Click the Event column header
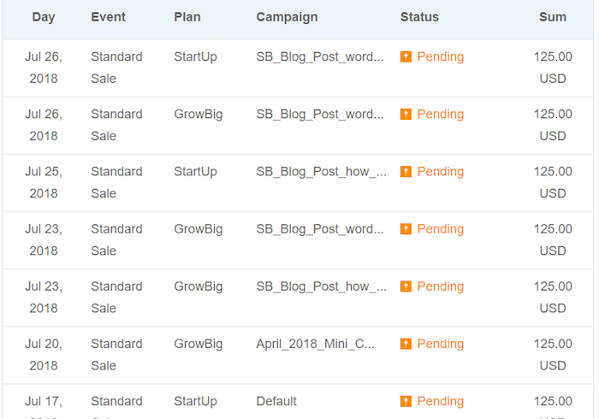The width and height of the screenshot is (599, 419). pos(108,17)
